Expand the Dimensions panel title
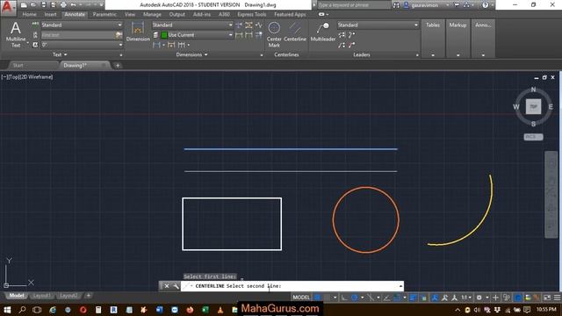Image resolution: width=562 pixels, height=316 pixels. (x=191, y=54)
